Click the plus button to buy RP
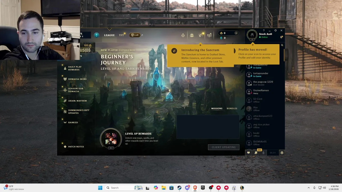This screenshot has width=342, height=192. pyautogui.click(x=236, y=33)
